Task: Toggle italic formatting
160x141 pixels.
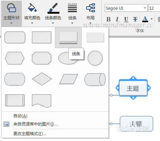Action: [x=117, y=19]
